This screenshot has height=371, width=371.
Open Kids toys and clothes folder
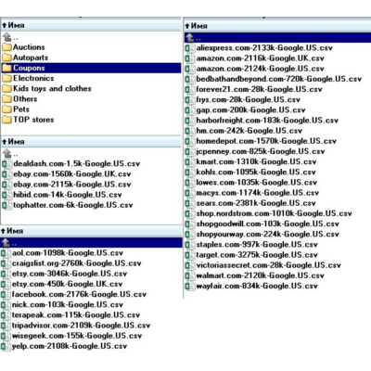(x=52, y=88)
